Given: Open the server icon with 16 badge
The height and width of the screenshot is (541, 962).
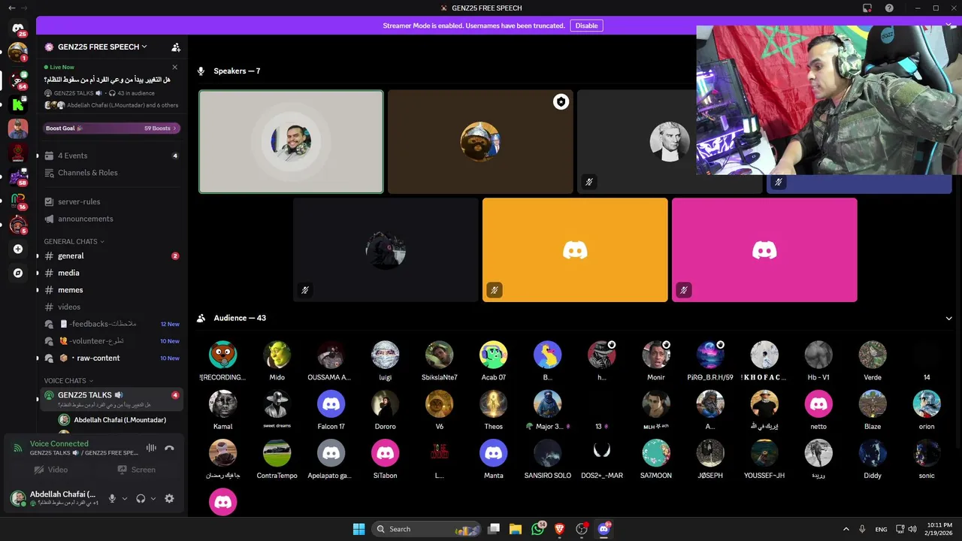Looking at the screenshot, I should [x=18, y=201].
